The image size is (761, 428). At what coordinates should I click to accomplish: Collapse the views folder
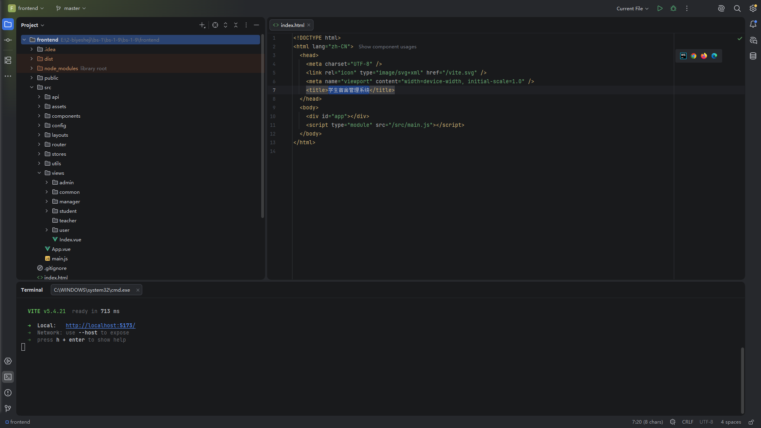(39, 173)
